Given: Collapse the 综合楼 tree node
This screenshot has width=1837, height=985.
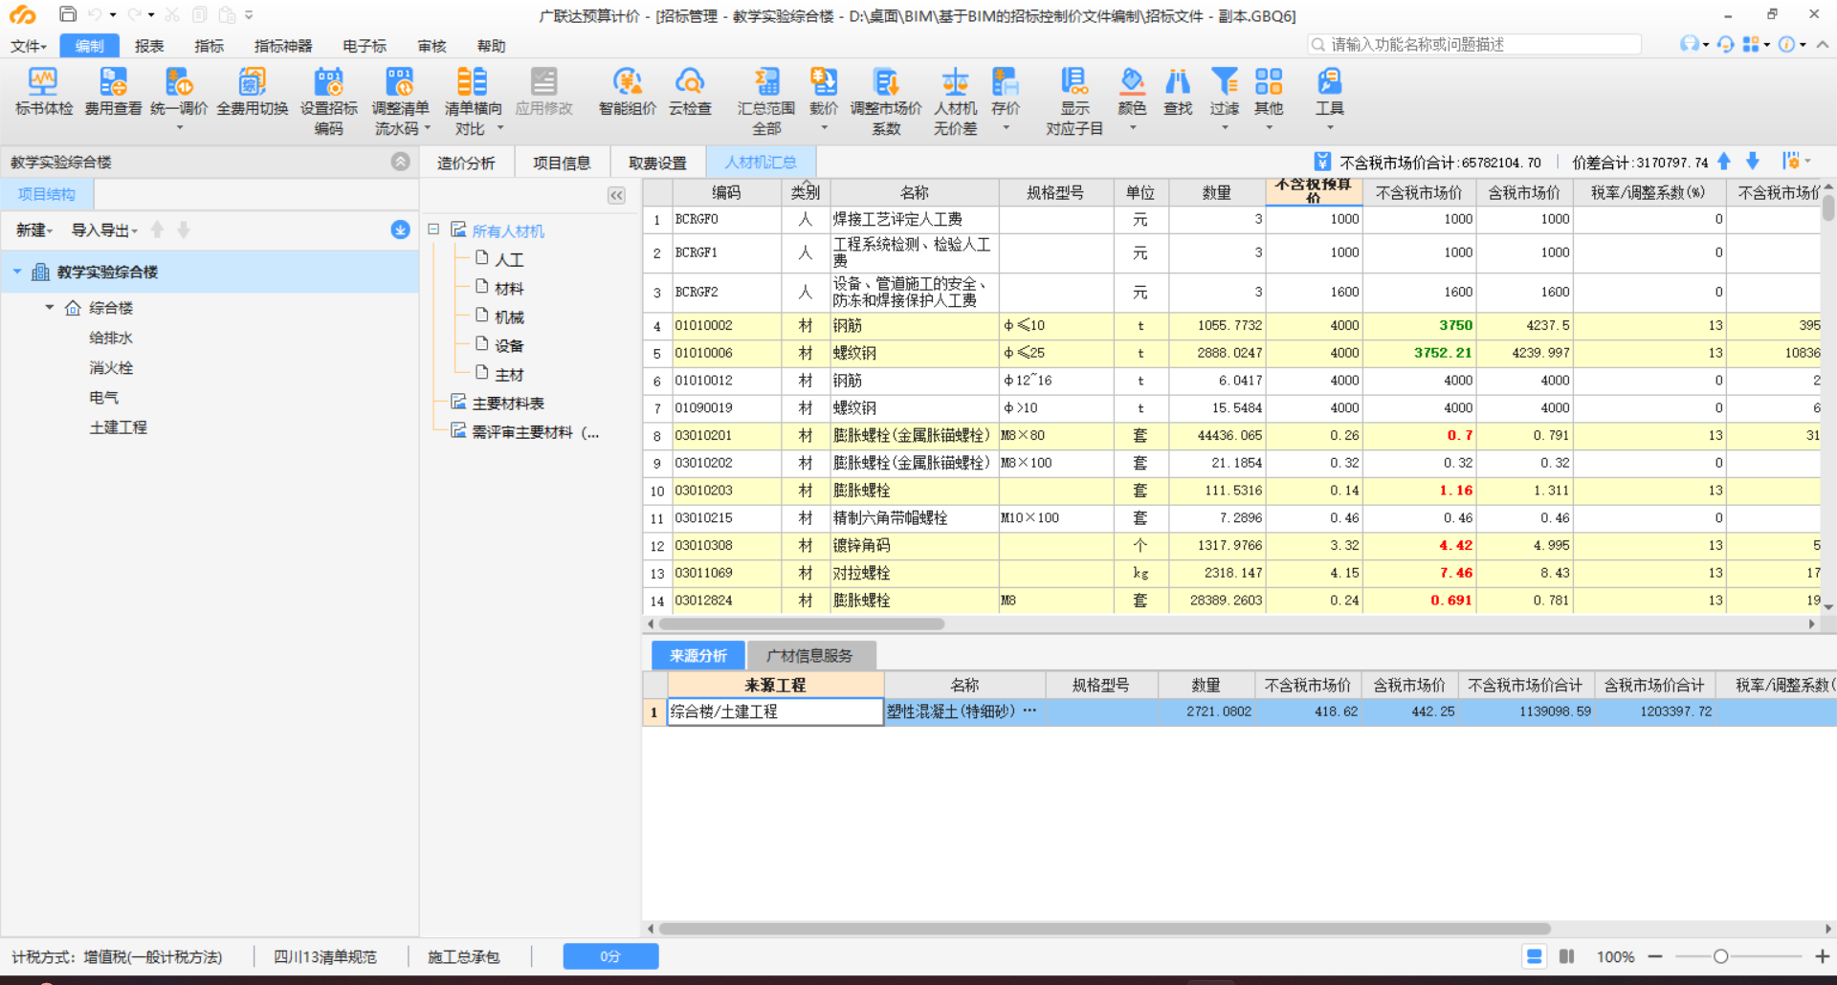Looking at the screenshot, I should pyautogui.click(x=49, y=307).
